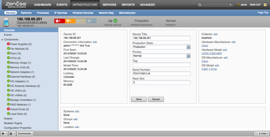Click the Fan Modules green status icon
270x137 pixels.
pos(8,48)
